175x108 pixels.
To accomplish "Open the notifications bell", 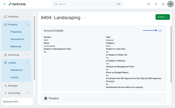I will (x=156, y=4).
